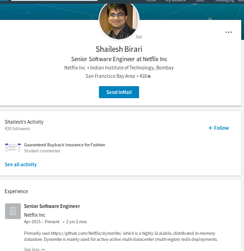Click the Netflix Inc company placeholder logo
Viewport: 244px width, 251px height.
pos(13,211)
